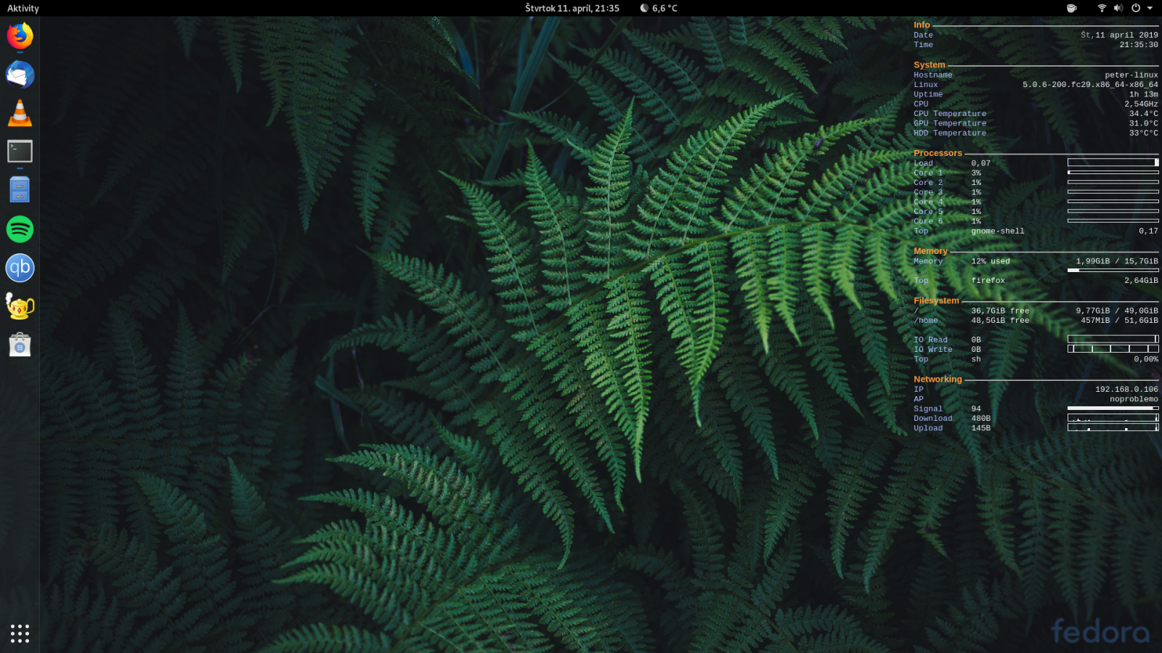The image size is (1162, 653).
Task: Open the Files file manager
Action: (20, 189)
